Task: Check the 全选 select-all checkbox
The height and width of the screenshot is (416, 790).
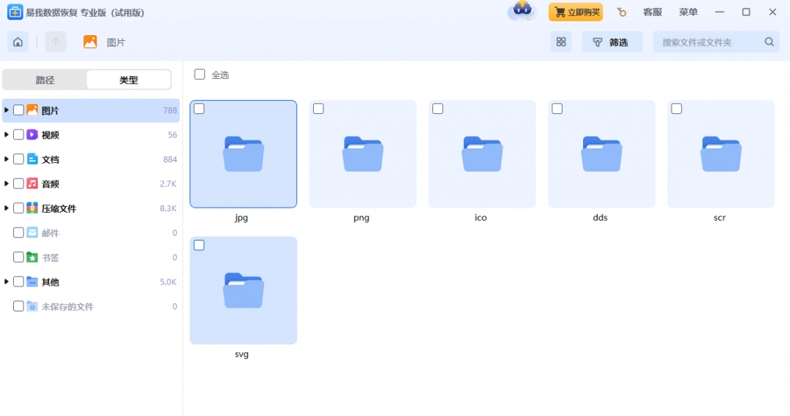Action: click(x=200, y=75)
